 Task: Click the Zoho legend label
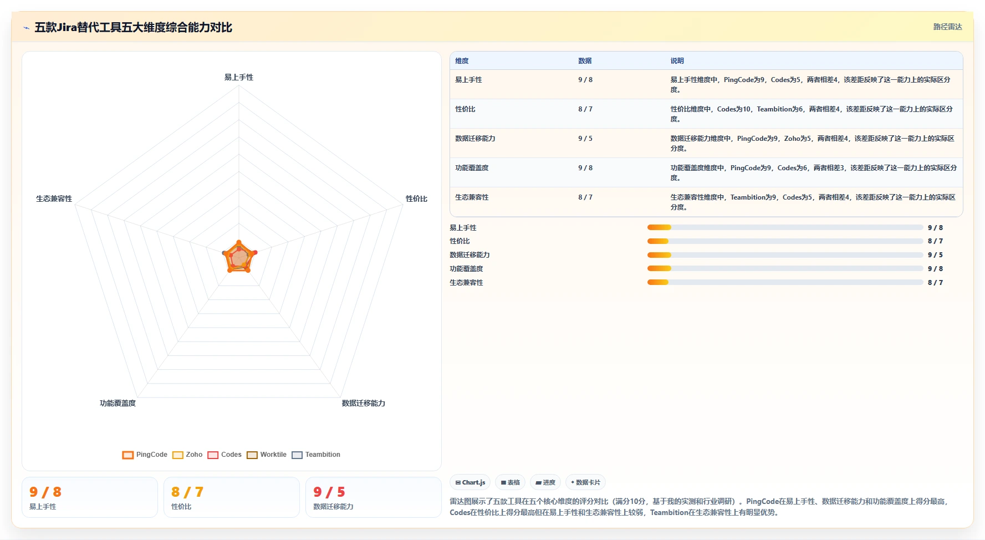pos(194,455)
